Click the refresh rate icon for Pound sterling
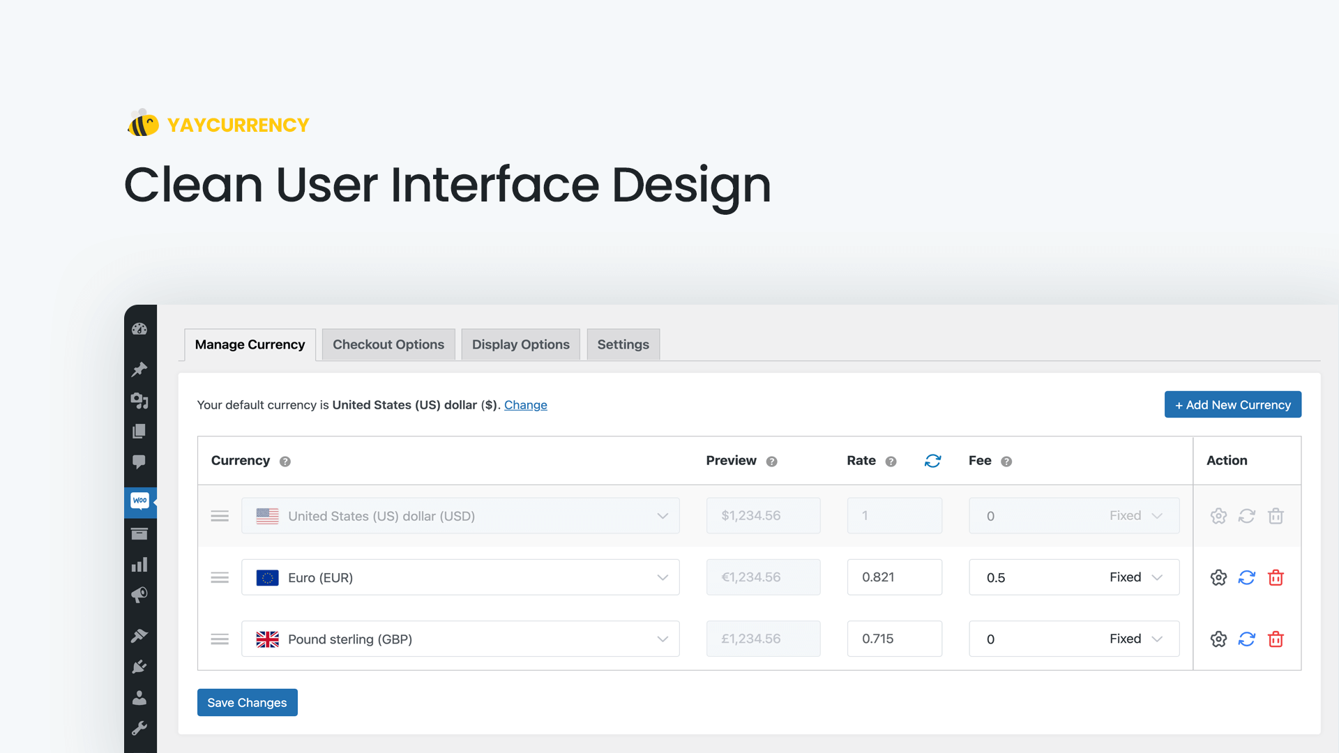 (x=1247, y=638)
